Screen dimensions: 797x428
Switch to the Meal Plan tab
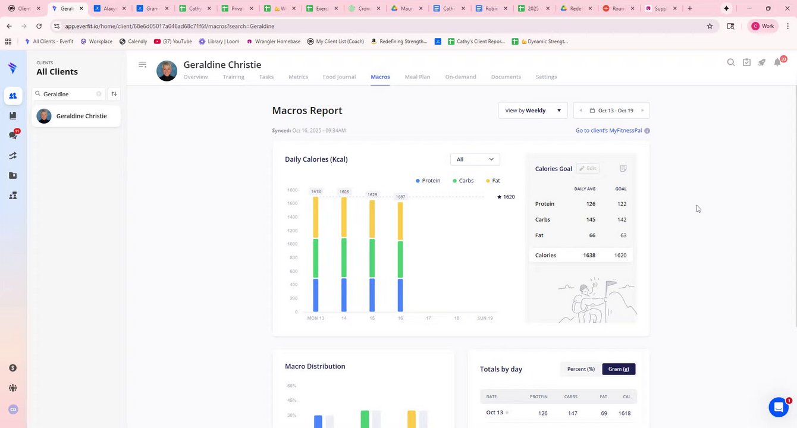tap(418, 77)
